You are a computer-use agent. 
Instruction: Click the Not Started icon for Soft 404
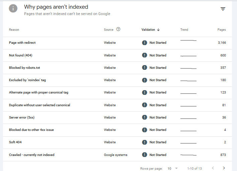tap(144, 142)
